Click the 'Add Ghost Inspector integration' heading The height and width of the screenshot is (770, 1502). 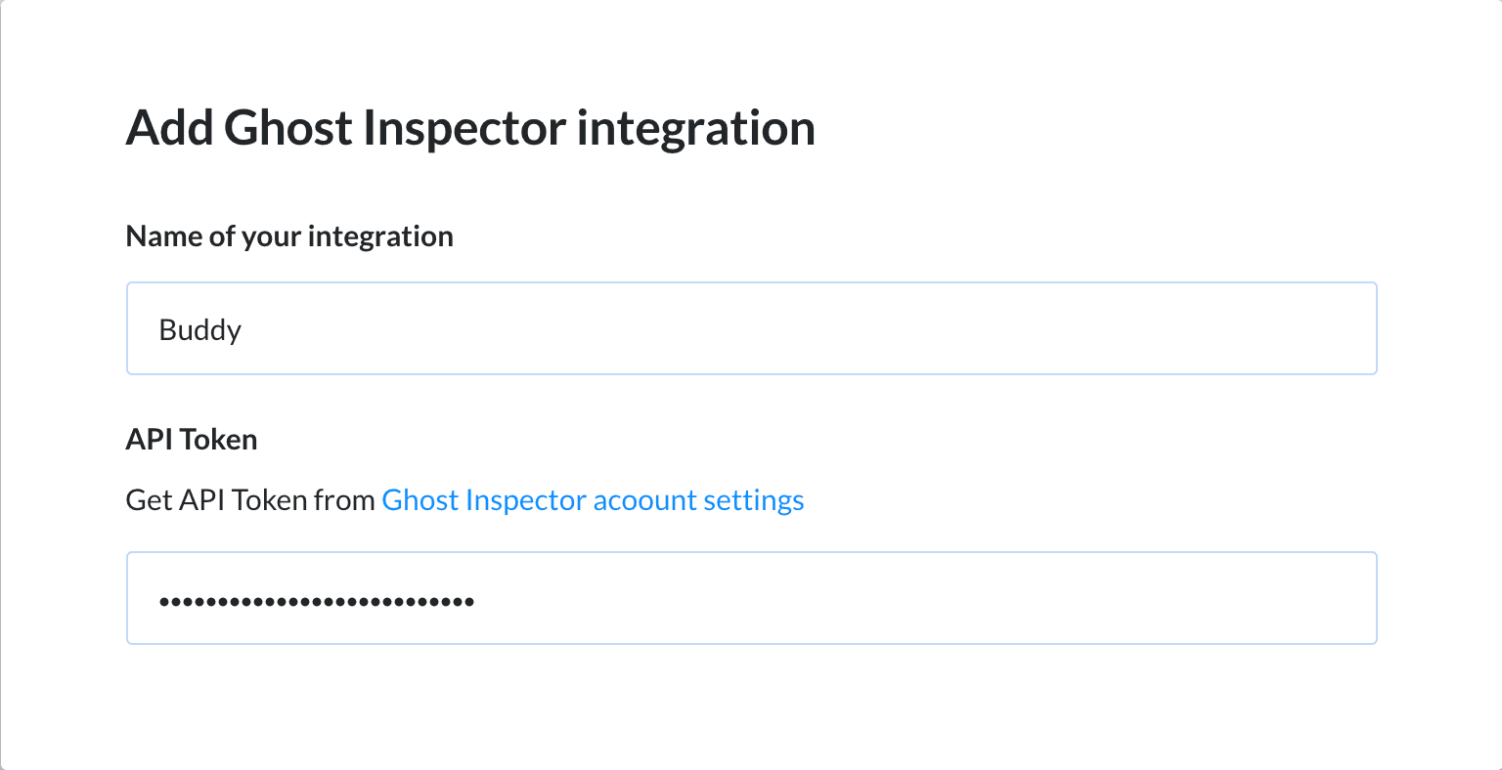pyautogui.click(x=469, y=127)
